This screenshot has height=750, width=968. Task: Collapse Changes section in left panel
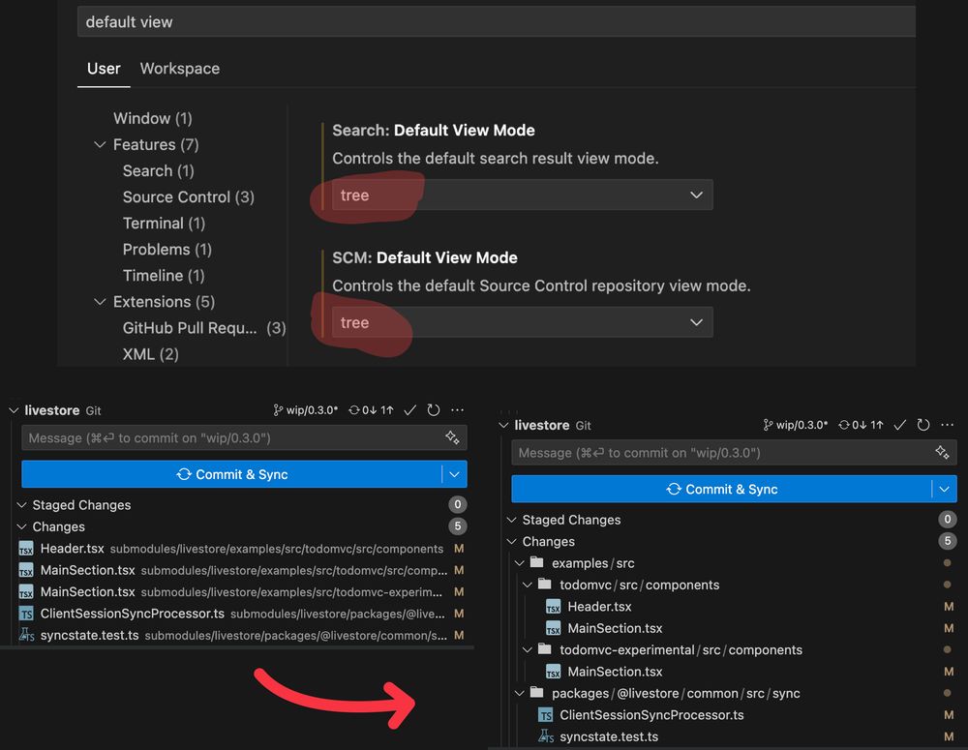pos(21,526)
